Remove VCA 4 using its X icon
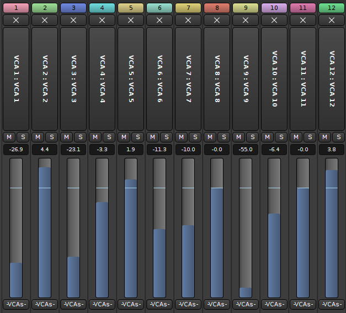This screenshot has width=346, height=313. (x=102, y=20)
